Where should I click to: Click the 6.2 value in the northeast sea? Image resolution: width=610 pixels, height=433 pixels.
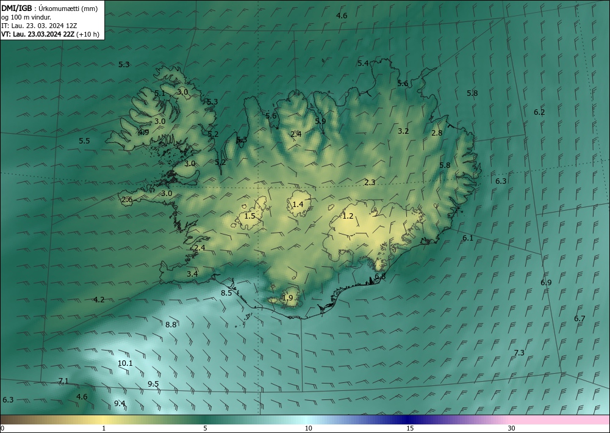pos(539,112)
